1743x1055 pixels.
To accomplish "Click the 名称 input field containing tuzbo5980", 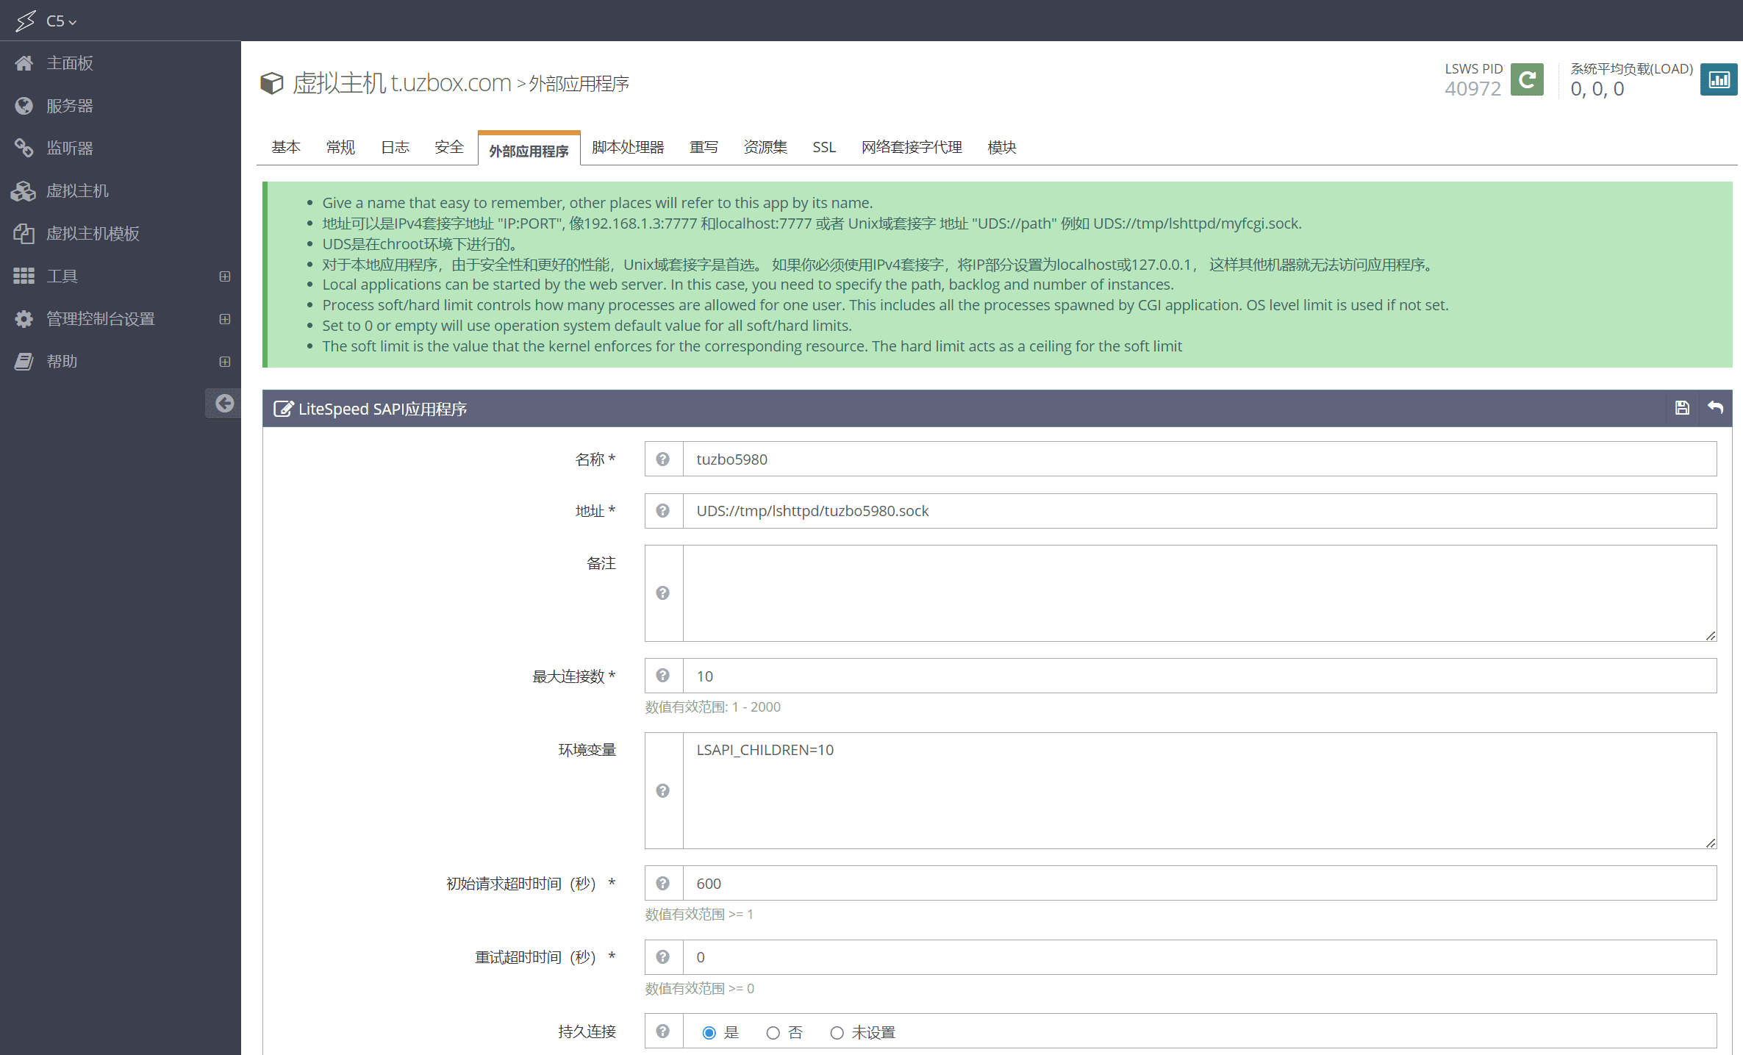I will coord(1029,459).
